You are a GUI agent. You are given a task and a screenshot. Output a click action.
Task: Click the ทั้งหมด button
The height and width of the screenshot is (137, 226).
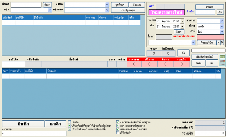point(137,5)
